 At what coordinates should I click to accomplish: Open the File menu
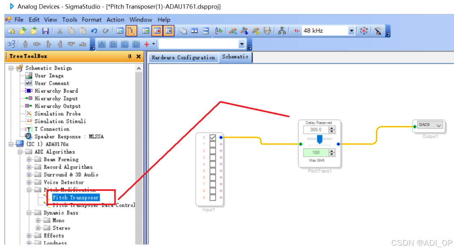19,19
